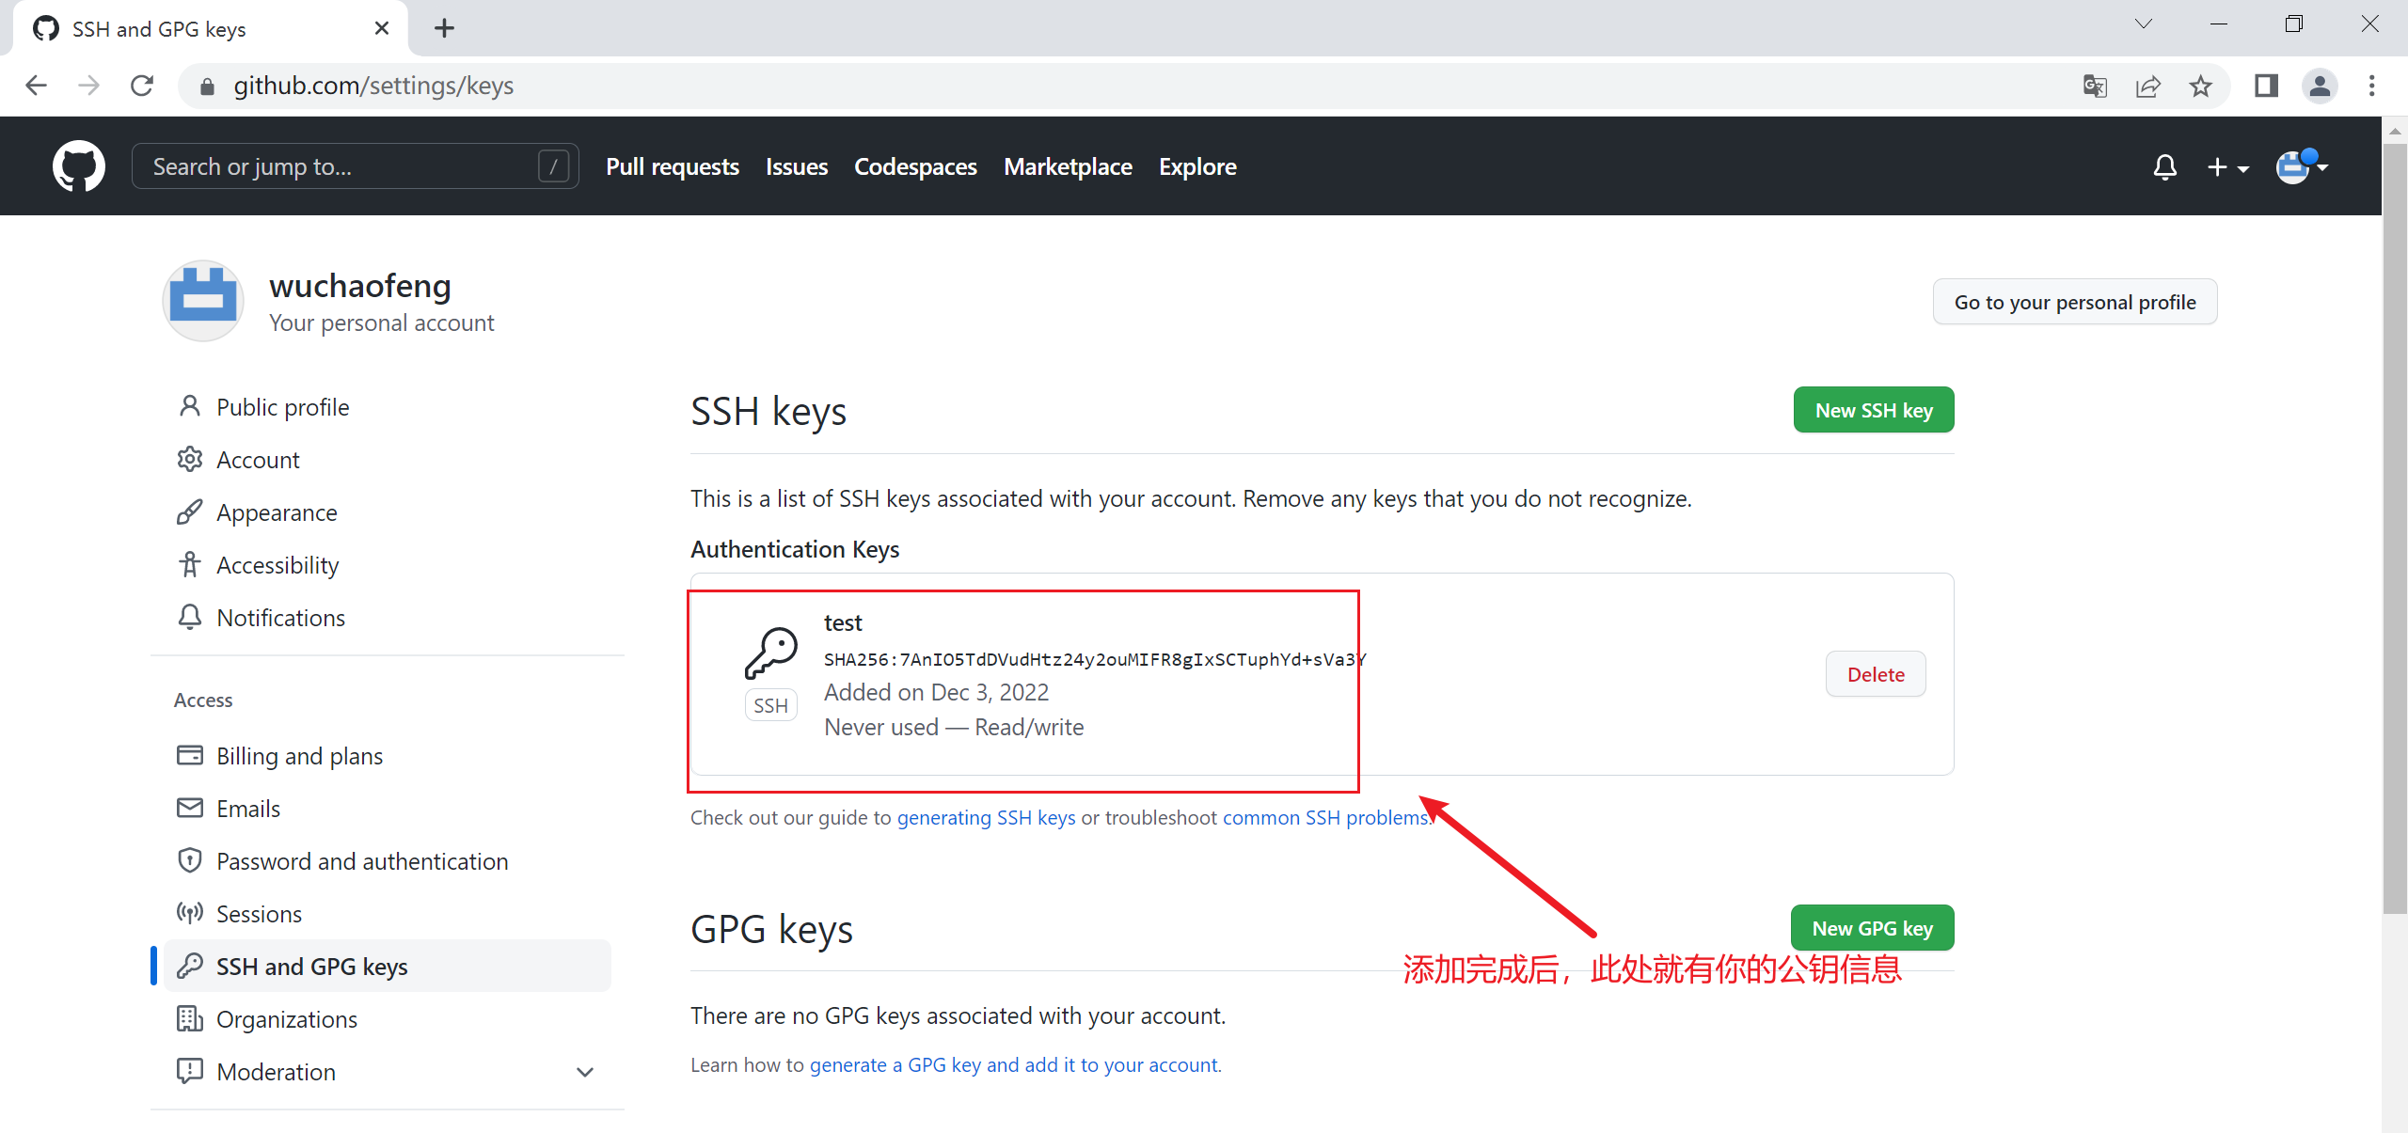Click the browser forward arrow
Screen dimensions: 2408x1133
pyautogui.click(x=88, y=86)
